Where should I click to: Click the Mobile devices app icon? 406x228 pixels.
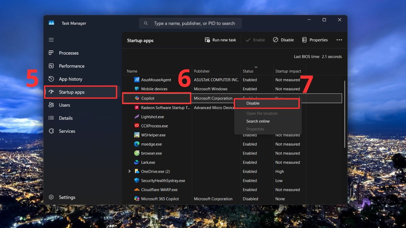[x=137, y=89]
